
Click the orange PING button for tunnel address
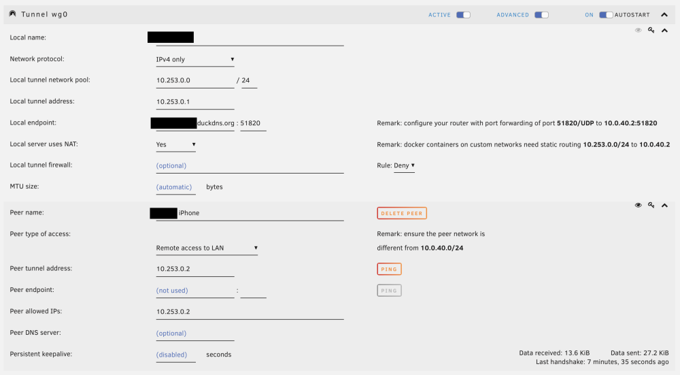click(389, 269)
